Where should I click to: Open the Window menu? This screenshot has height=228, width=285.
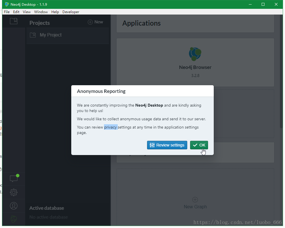pos(41,12)
